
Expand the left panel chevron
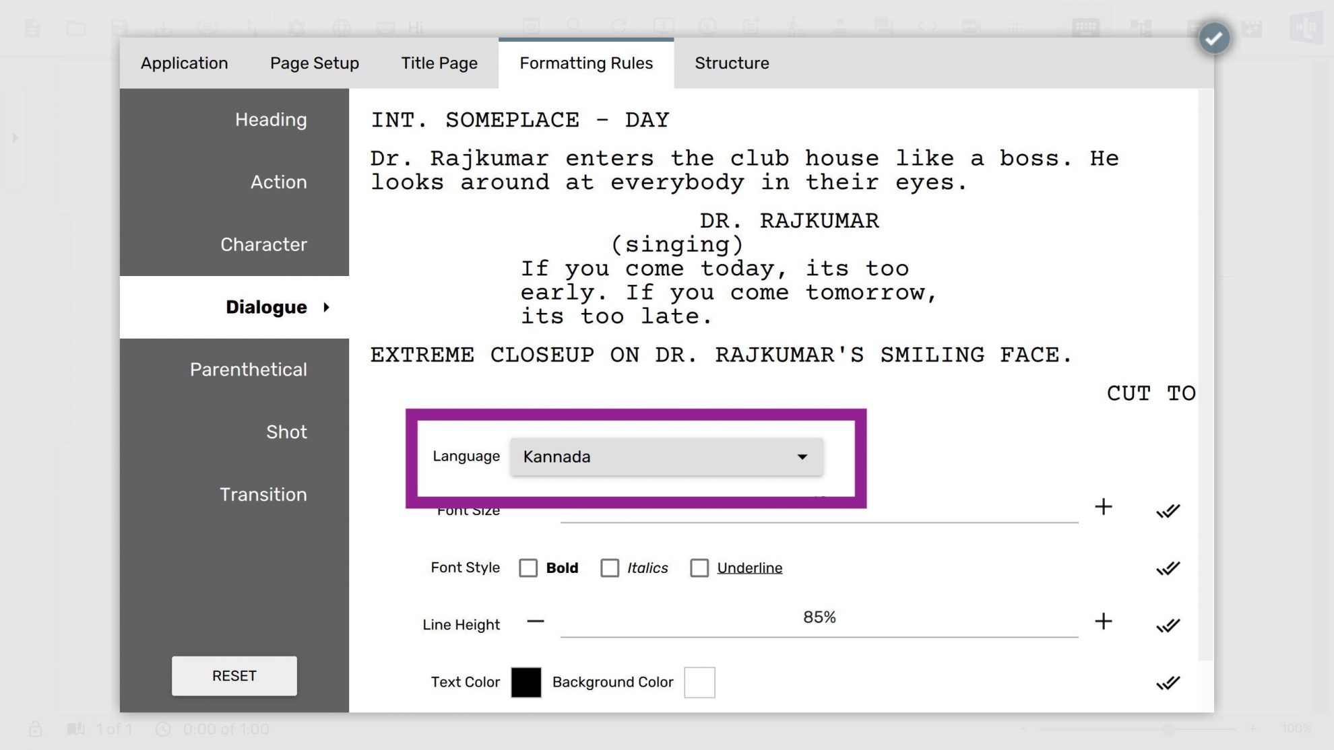[x=15, y=138]
